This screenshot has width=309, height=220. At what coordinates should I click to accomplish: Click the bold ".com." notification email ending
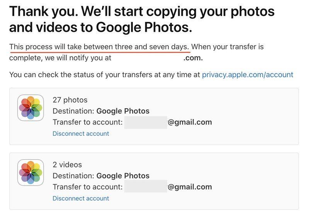point(193,58)
